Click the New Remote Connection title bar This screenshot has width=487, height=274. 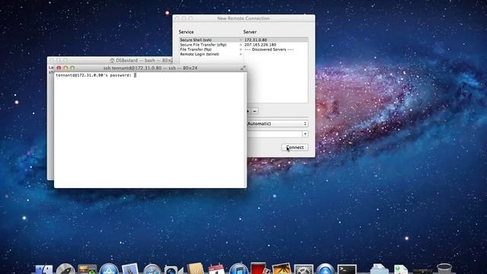pyautogui.click(x=243, y=18)
